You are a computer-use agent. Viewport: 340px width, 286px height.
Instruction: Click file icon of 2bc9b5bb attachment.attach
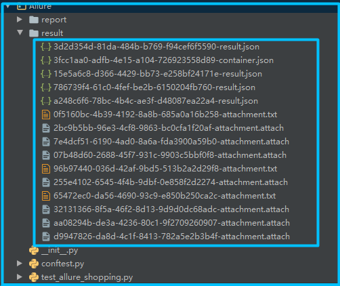[46, 128]
